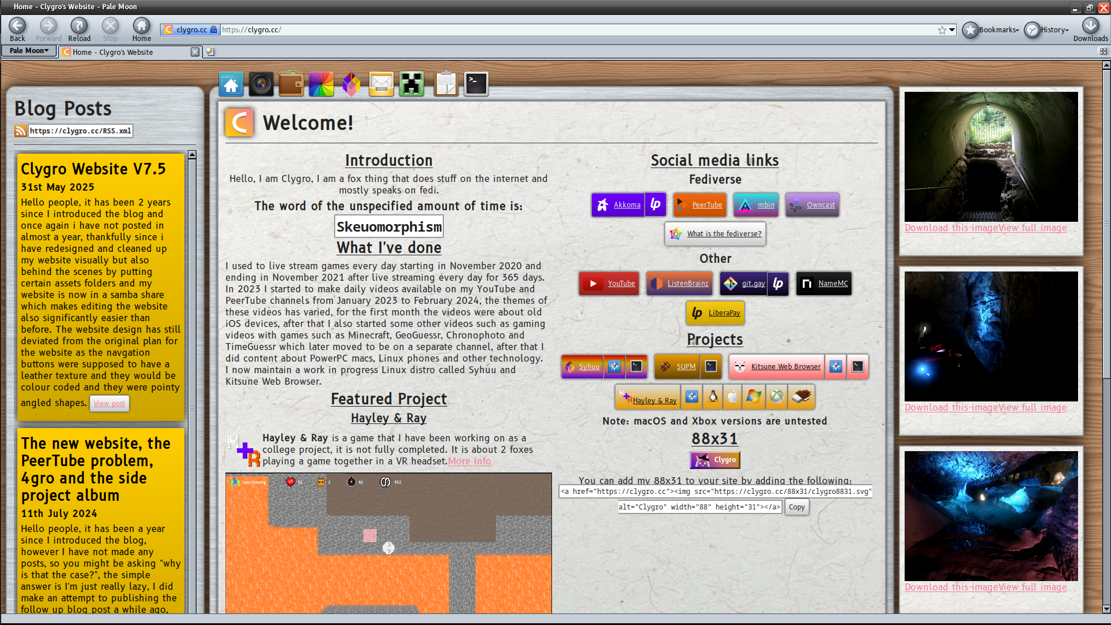Click the tunnel photo thumbnail
The width and height of the screenshot is (1111, 625).
(991, 157)
